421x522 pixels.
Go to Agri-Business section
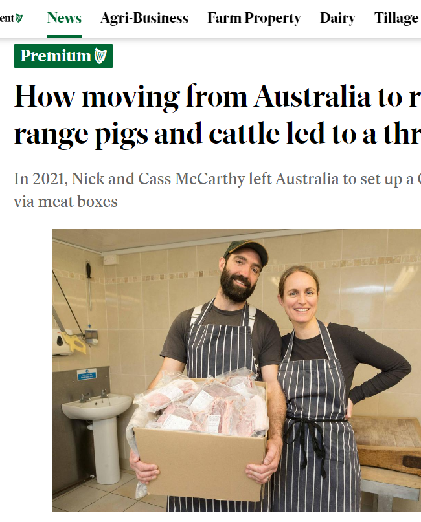point(144,18)
